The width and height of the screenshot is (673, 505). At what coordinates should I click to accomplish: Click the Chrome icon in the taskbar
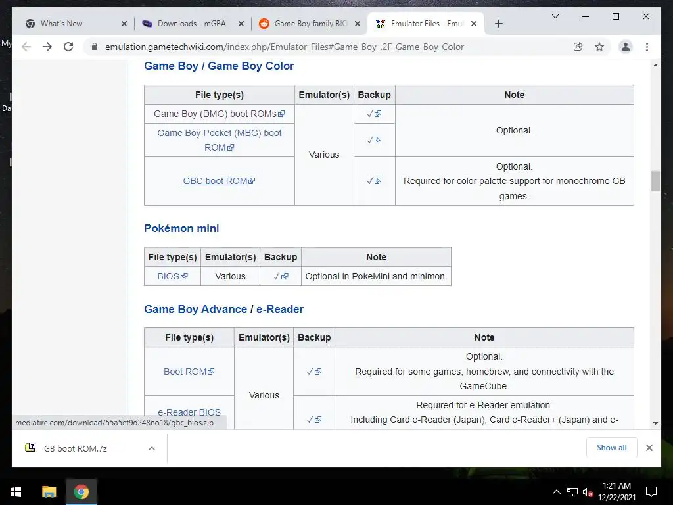click(x=81, y=492)
